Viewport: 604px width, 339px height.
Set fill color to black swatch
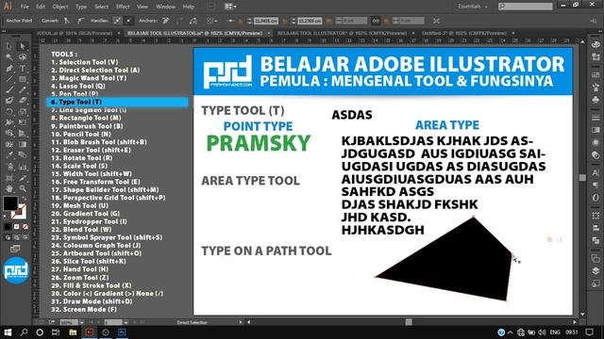click(10, 203)
